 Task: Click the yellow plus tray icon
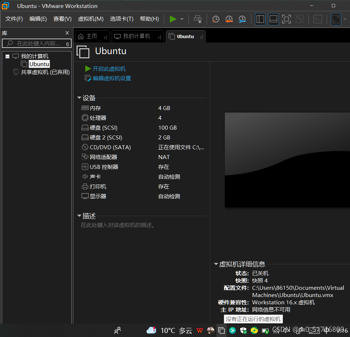[254, 330]
